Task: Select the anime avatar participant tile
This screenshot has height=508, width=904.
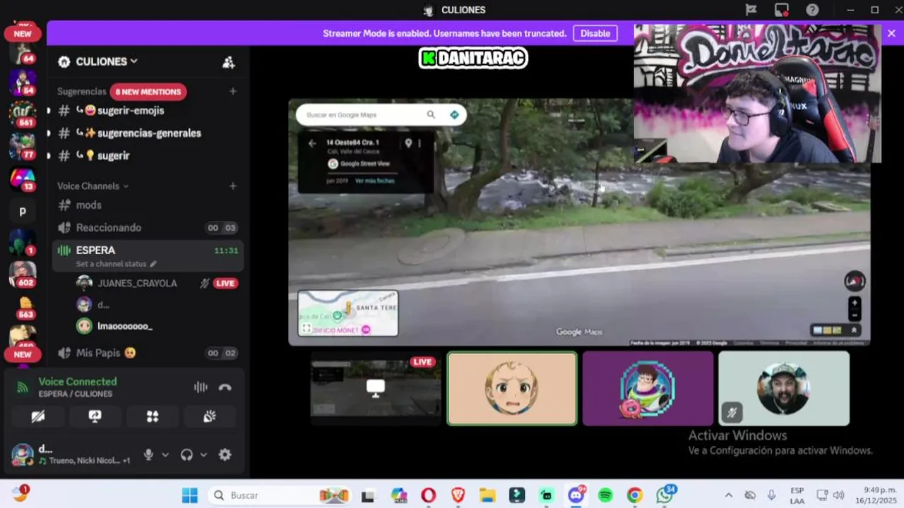Action: [512, 389]
